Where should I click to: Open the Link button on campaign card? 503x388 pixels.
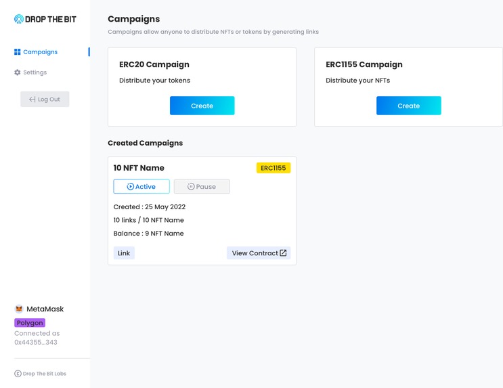click(x=124, y=253)
